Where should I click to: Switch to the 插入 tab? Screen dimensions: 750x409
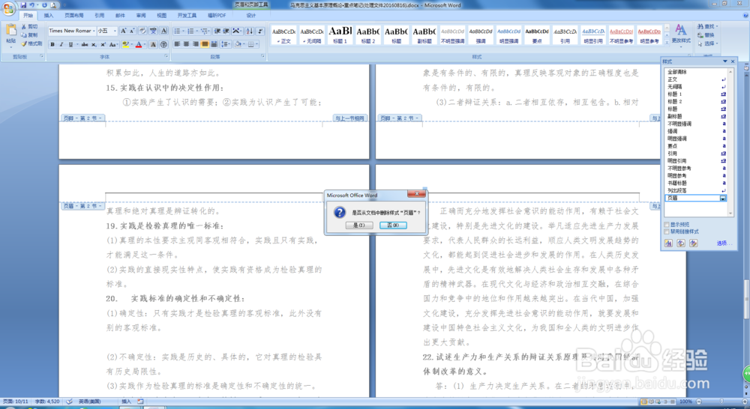click(49, 15)
